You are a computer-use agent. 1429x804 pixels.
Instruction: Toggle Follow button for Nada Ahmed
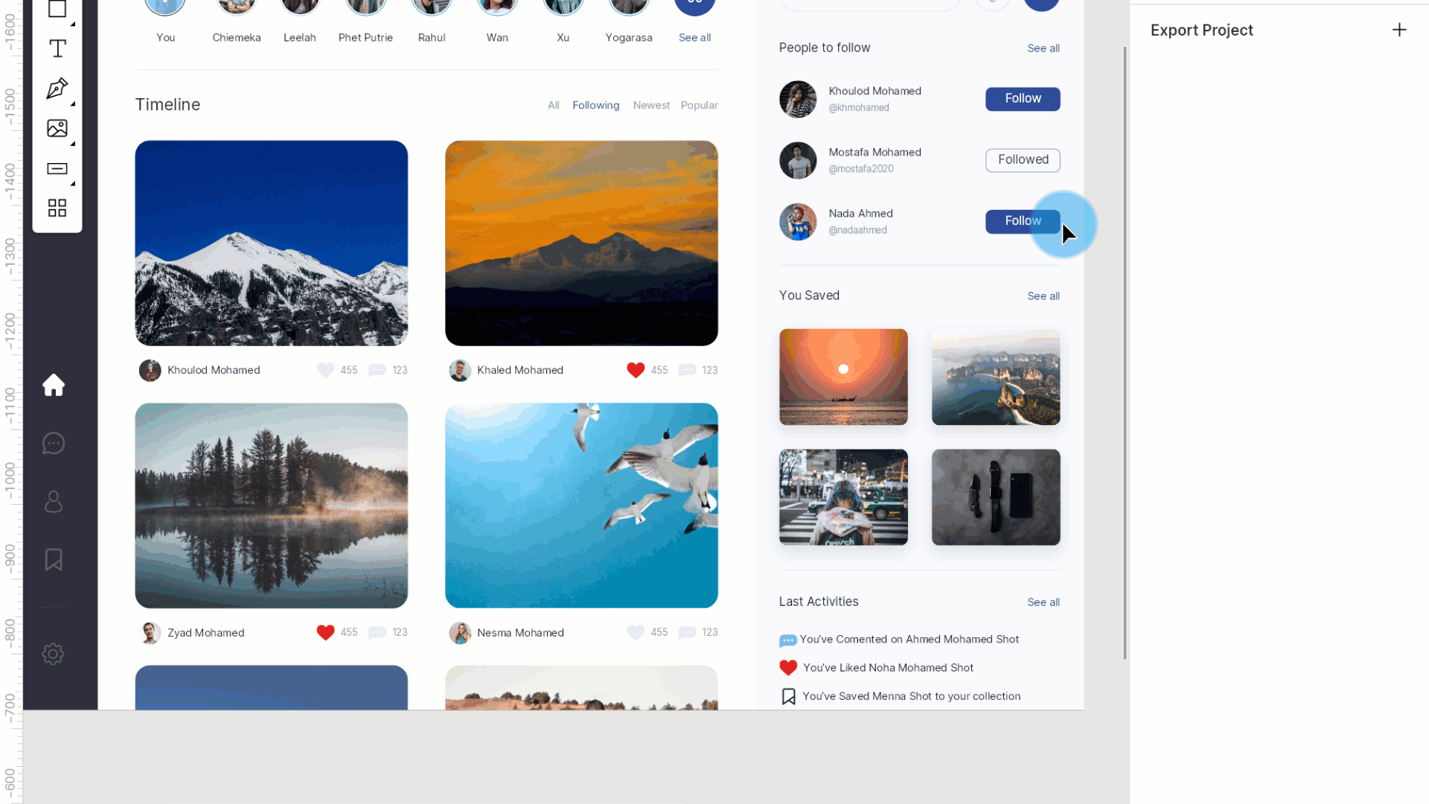[x=1023, y=220]
